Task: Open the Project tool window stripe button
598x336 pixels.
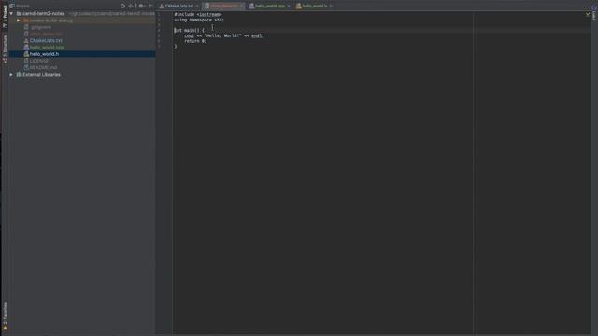Action: click(x=5, y=17)
